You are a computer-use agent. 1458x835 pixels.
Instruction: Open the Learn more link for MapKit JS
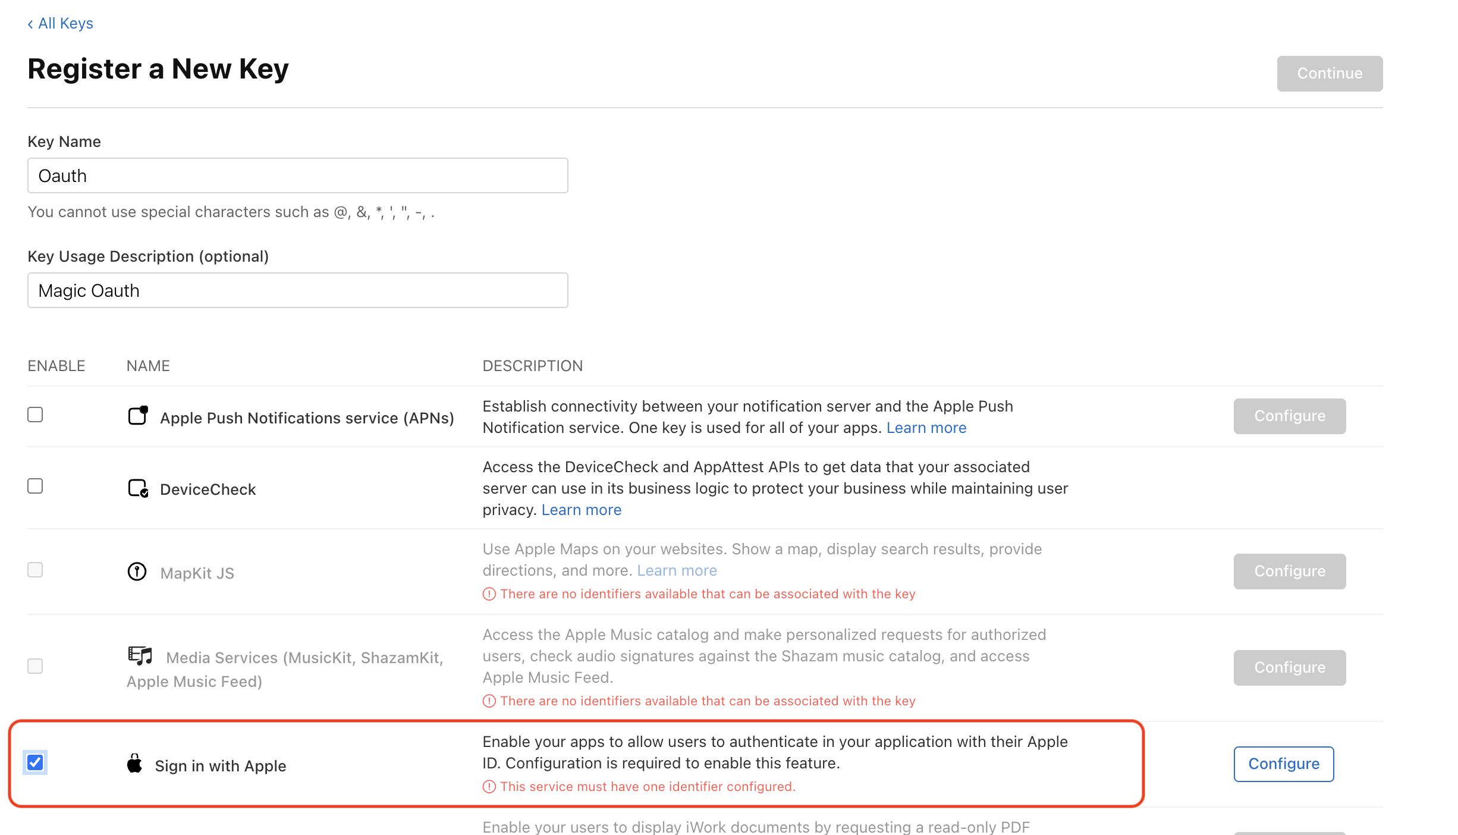click(677, 570)
